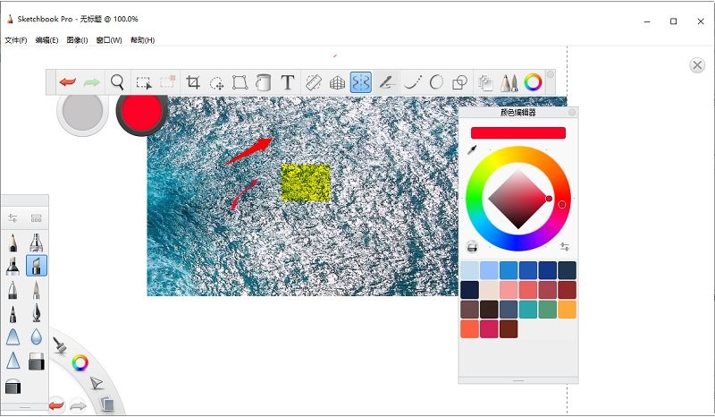Select the Paintbrush tool

pyautogui.click(x=36, y=290)
